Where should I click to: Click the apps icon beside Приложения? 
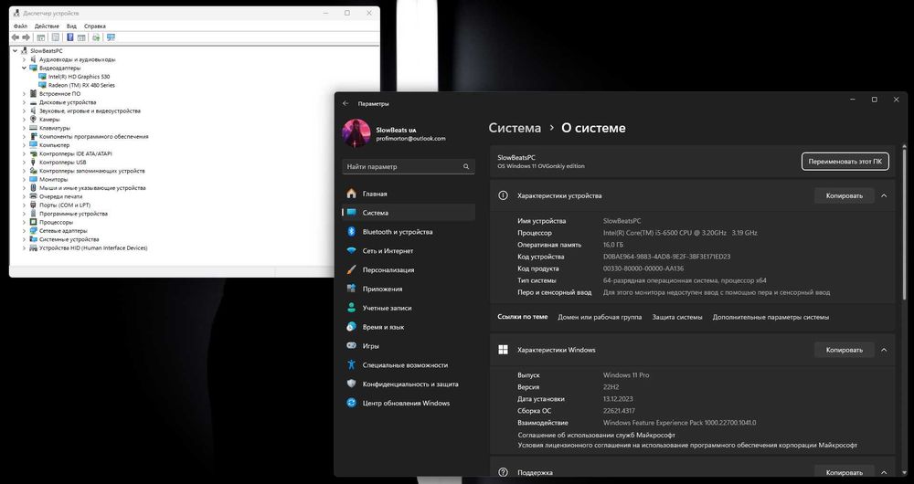pyautogui.click(x=351, y=289)
